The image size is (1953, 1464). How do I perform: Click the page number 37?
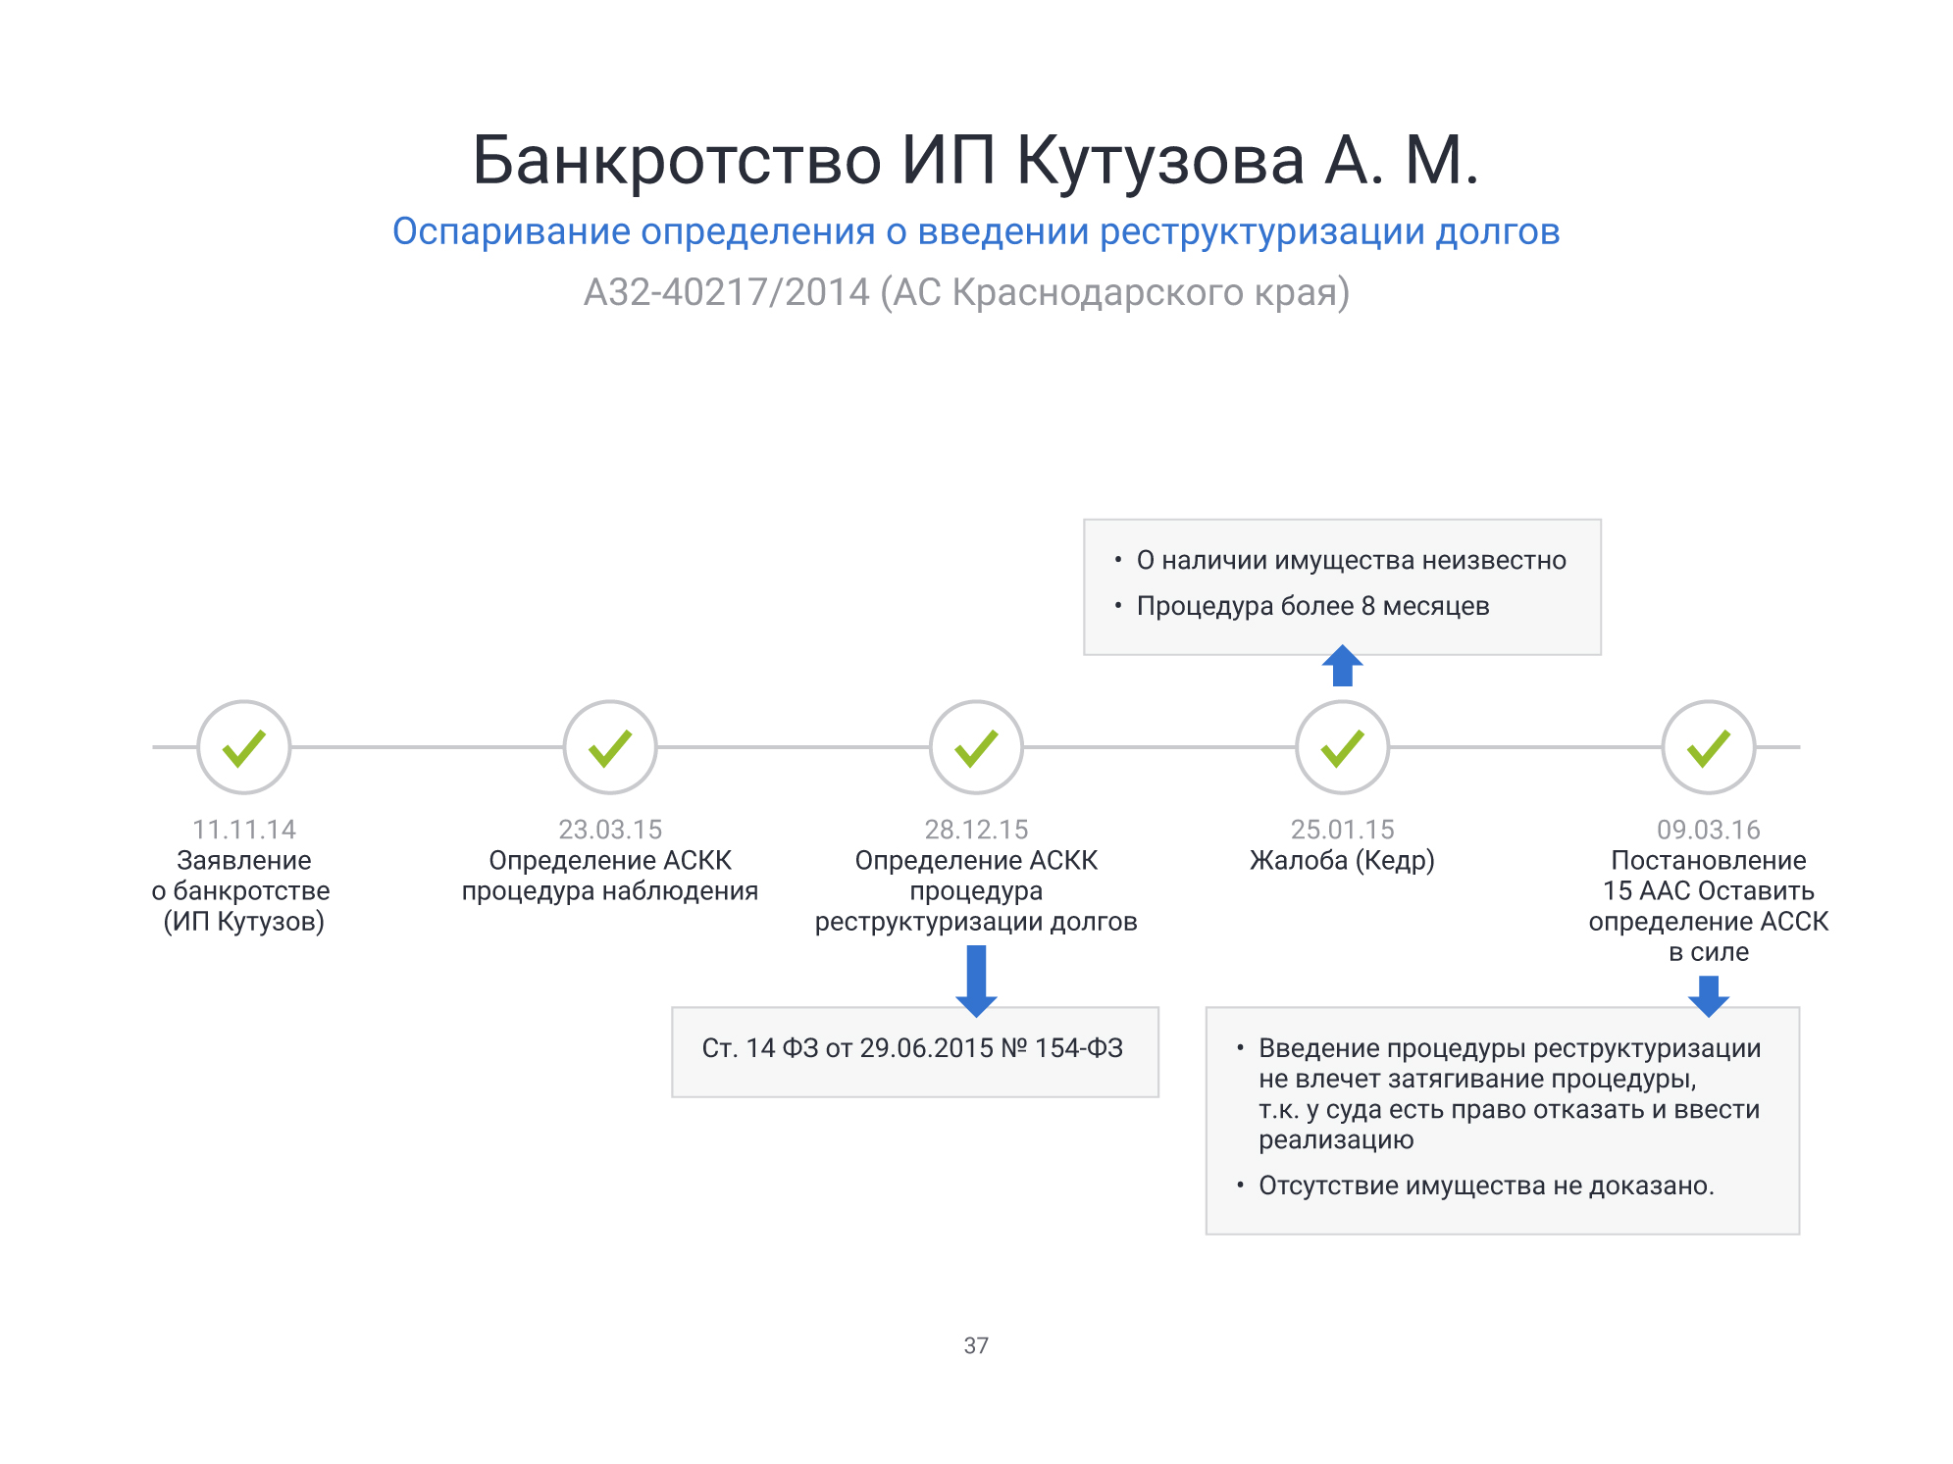(976, 1345)
